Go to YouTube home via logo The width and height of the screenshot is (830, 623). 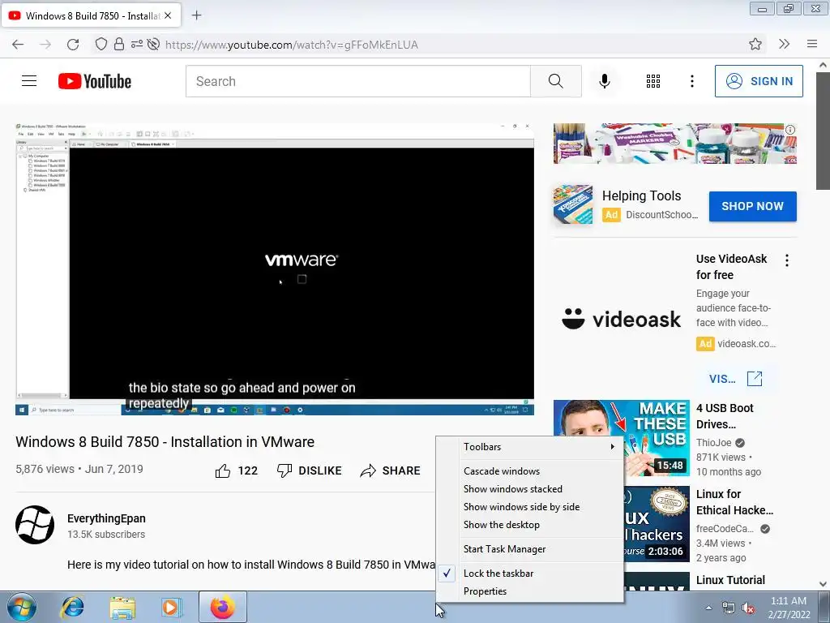95,81
